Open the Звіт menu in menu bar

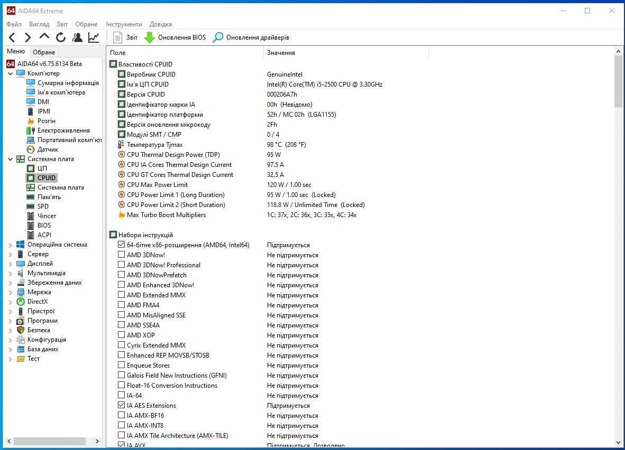coord(62,24)
